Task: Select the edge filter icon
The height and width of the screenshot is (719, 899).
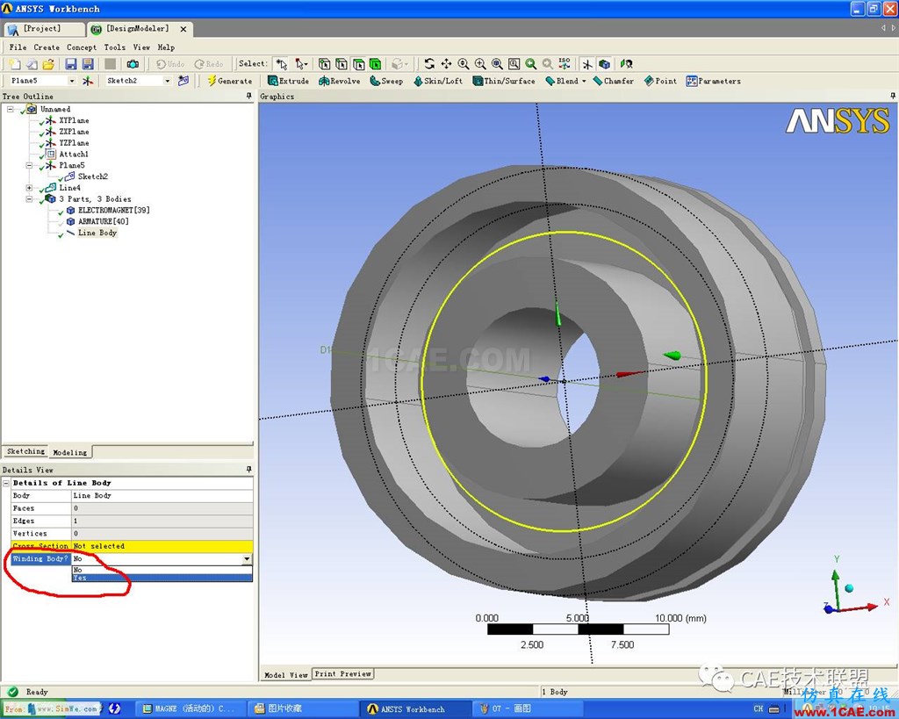Action: (x=342, y=64)
